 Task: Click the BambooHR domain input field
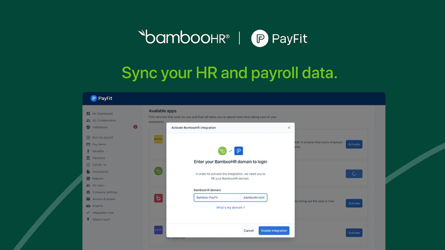coord(217,197)
